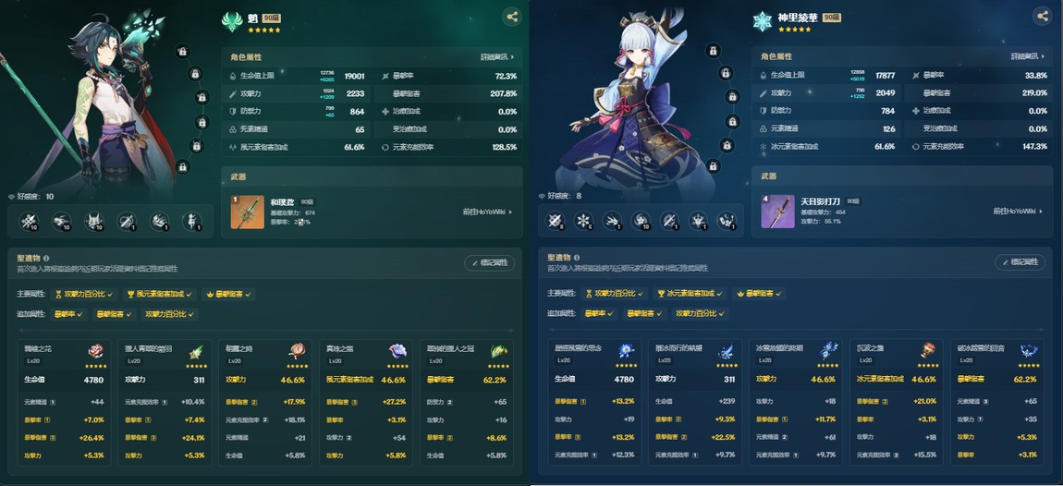Screen dimensions: 1063x486
Task: Select Xiao's first artifact card with 生命值 4780
Action: coord(64,403)
